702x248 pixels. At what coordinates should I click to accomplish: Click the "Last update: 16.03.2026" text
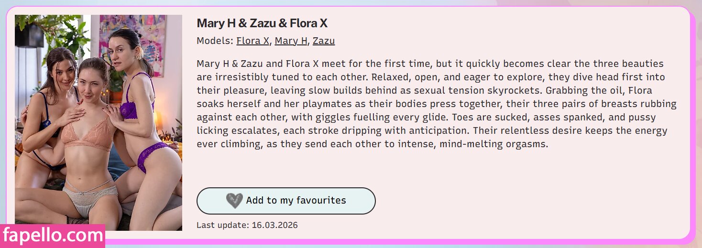click(x=247, y=225)
